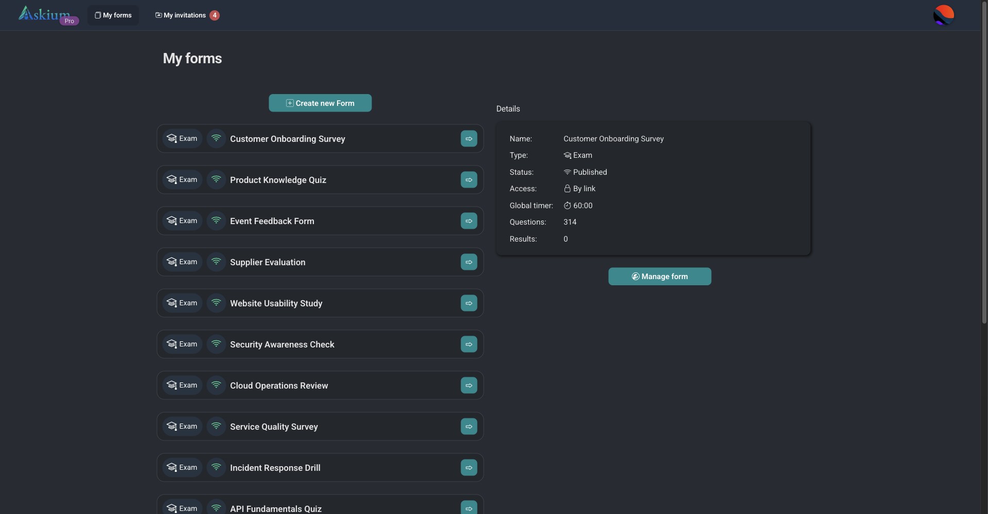Image resolution: width=988 pixels, height=514 pixels.
Task: Click the Published status value in Details
Action: point(586,172)
